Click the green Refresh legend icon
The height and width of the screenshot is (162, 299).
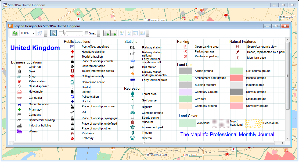tap(15, 33)
